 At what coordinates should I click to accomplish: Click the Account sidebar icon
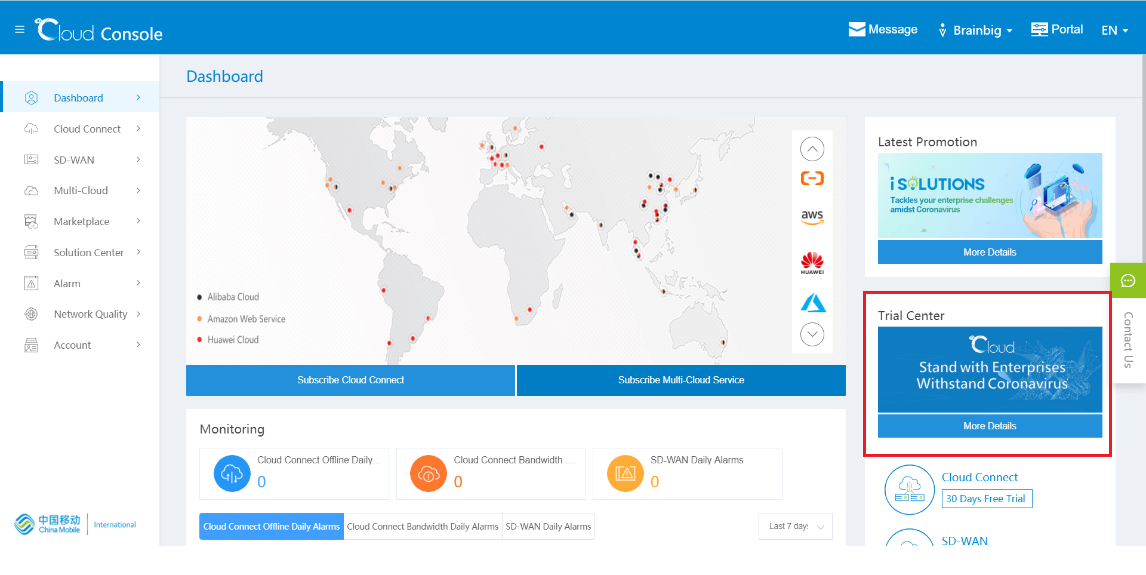31,345
